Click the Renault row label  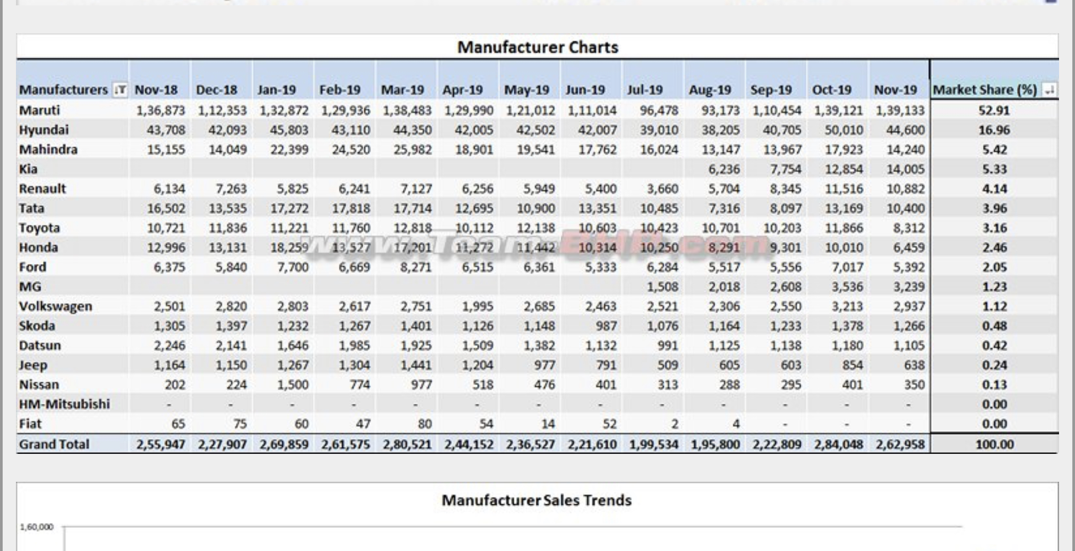[x=43, y=189]
